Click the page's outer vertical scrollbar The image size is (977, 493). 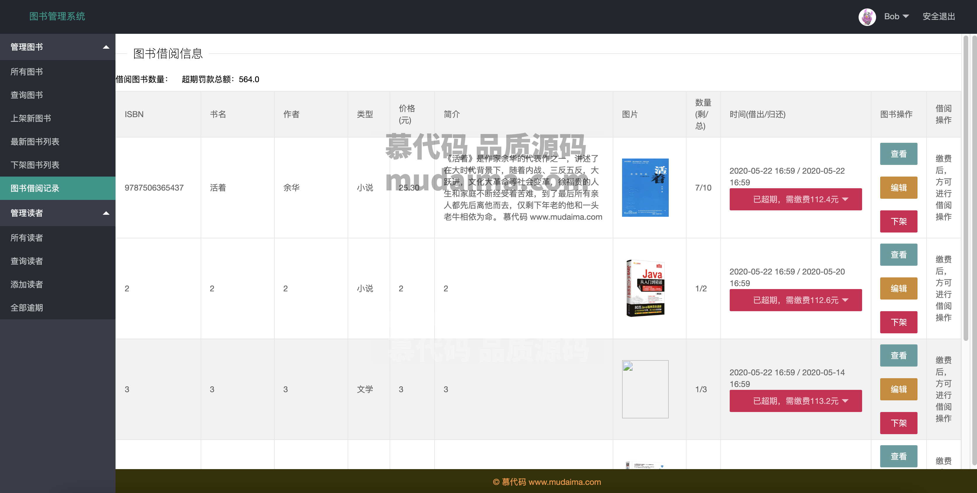(974, 250)
